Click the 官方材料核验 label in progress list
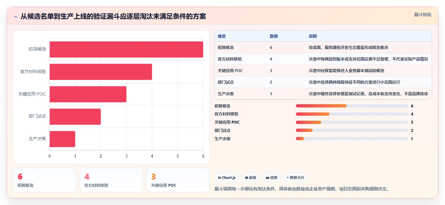The width and height of the screenshot is (445, 205). (x=226, y=114)
